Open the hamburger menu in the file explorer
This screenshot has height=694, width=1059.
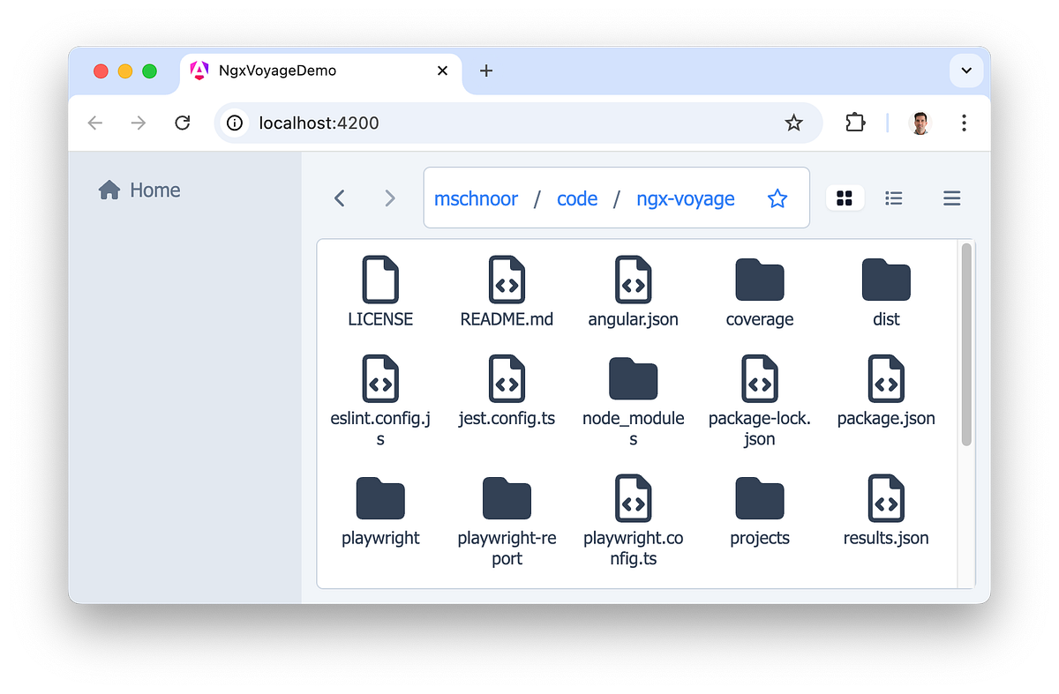[951, 198]
